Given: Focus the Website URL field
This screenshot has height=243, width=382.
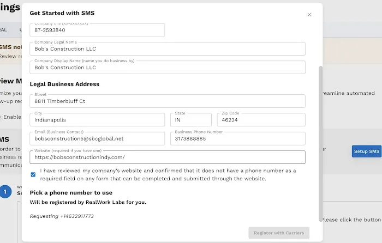Looking at the screenshot, I should [x=167, y=157].
